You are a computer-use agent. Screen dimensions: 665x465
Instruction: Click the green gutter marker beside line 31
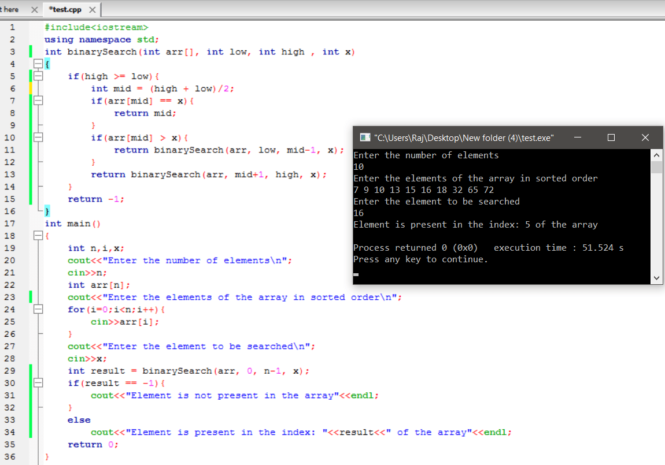(30, 395)
